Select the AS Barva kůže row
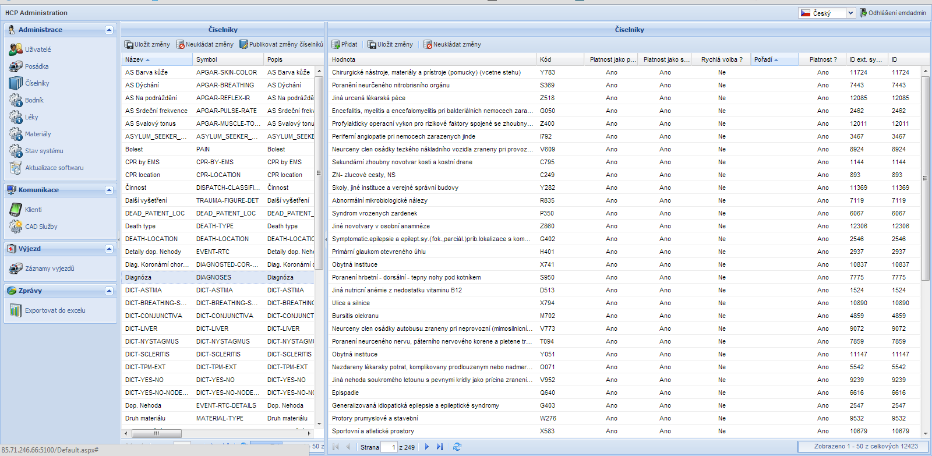 [x=218, y=72]
